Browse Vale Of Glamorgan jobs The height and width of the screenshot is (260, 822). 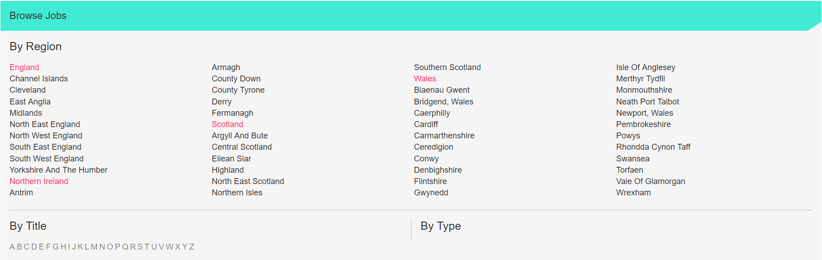[x=651, y=181]
